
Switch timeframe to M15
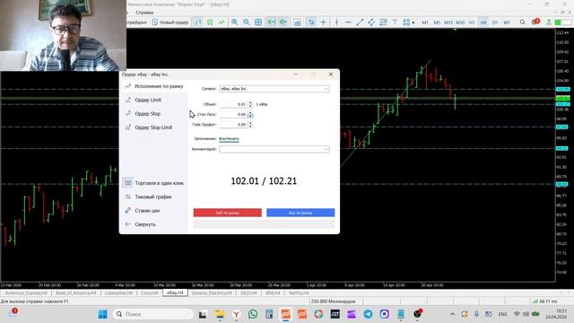[448, 22]
